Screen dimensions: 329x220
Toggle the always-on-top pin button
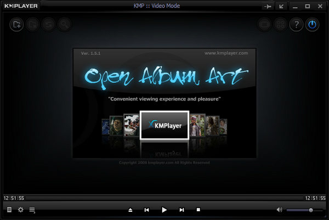(268, 6)
